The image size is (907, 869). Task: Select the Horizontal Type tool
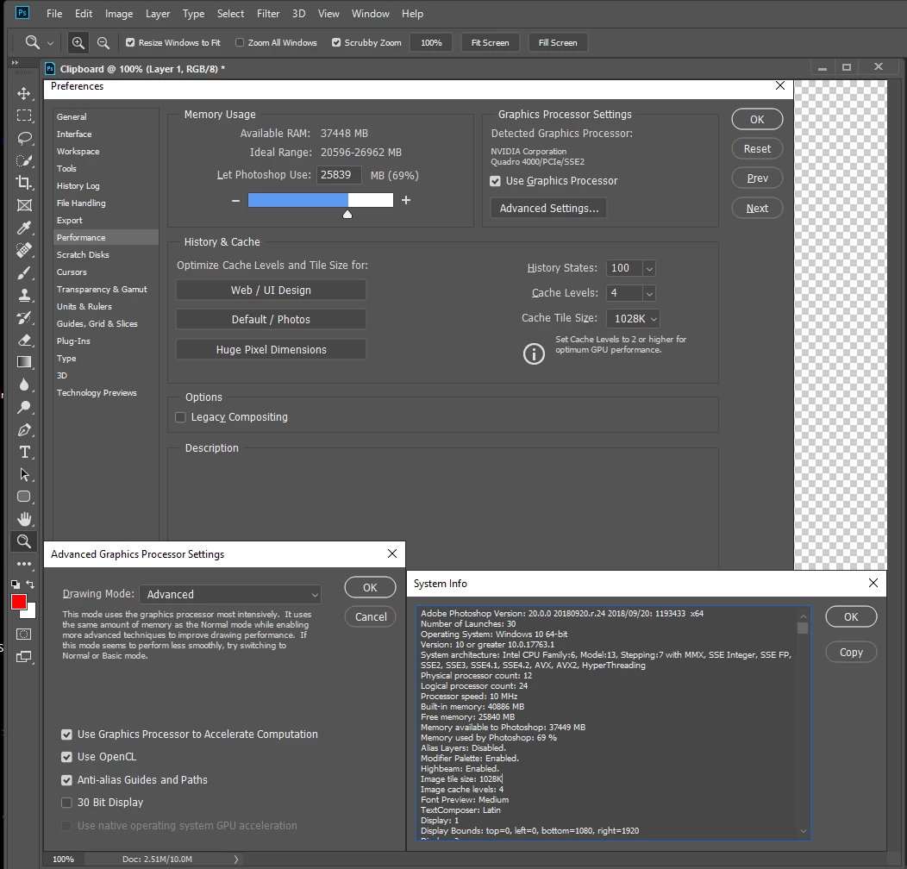24,452
